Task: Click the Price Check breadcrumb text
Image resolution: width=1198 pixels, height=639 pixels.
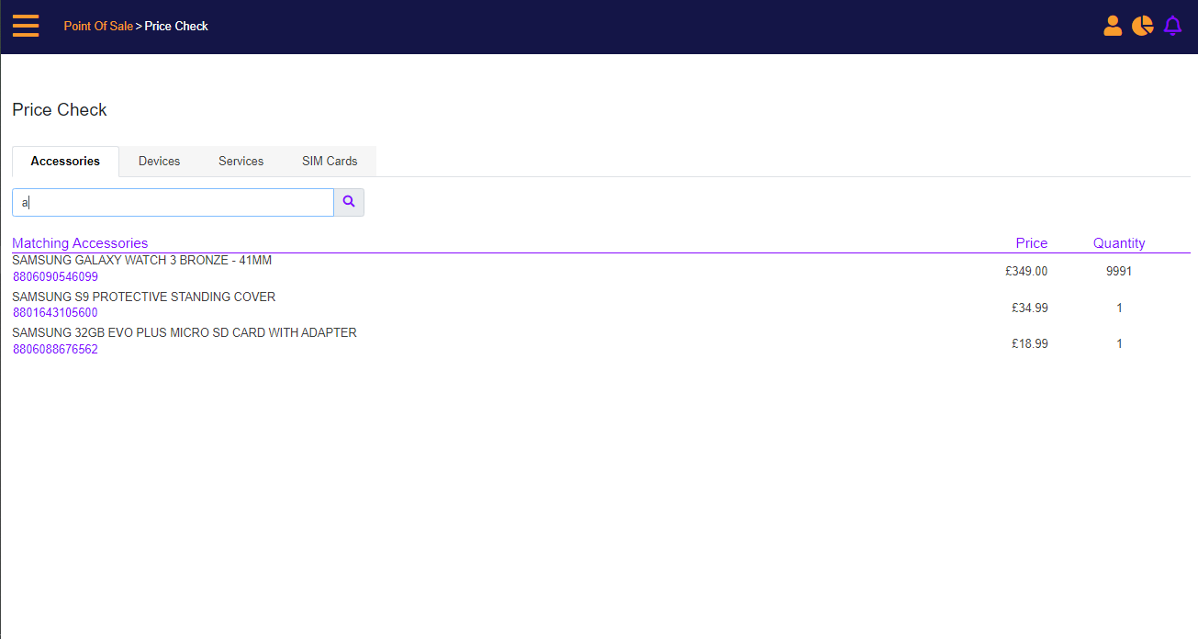Action: (176, 26)
